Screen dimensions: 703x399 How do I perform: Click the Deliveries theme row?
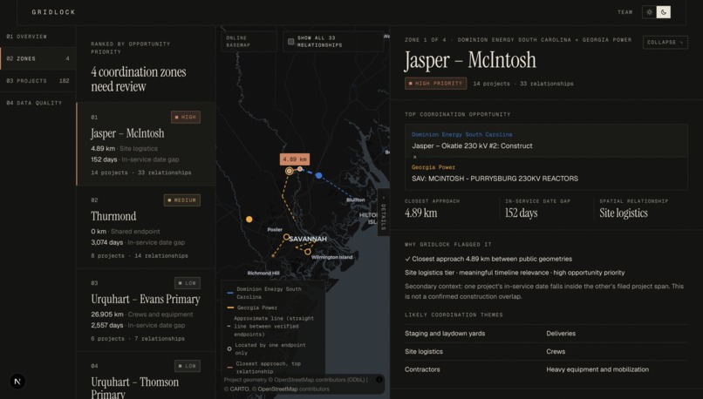561,333
